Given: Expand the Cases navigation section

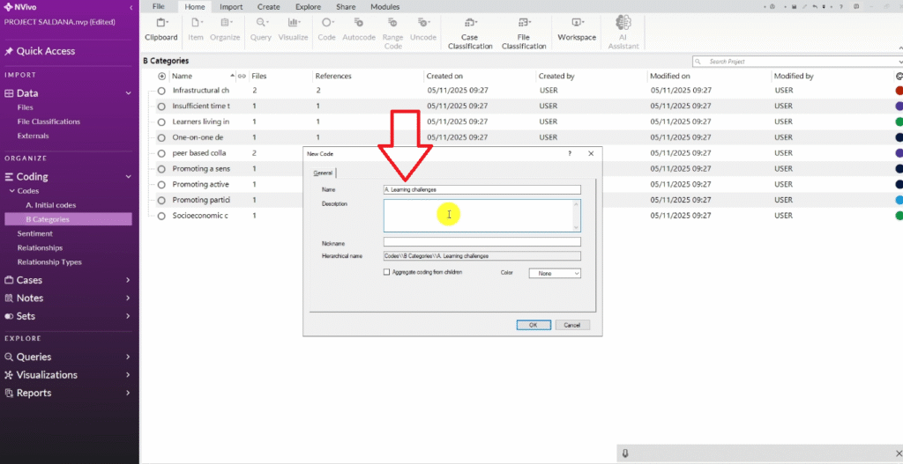Looking at the screenshot, I should point(30,280).
